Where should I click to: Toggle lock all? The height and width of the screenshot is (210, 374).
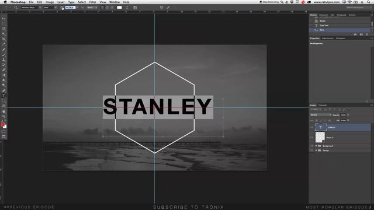(x=330, y=121)
